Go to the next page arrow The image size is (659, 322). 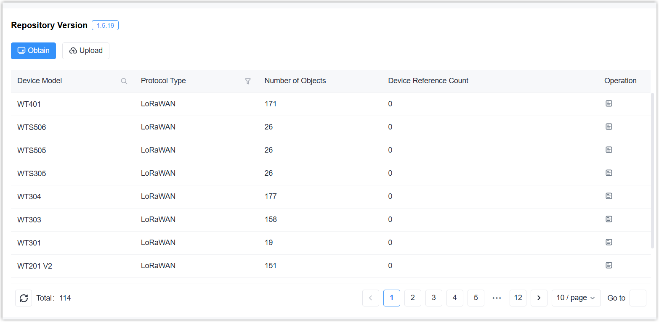pyautogui.click(x=539, y=298)
